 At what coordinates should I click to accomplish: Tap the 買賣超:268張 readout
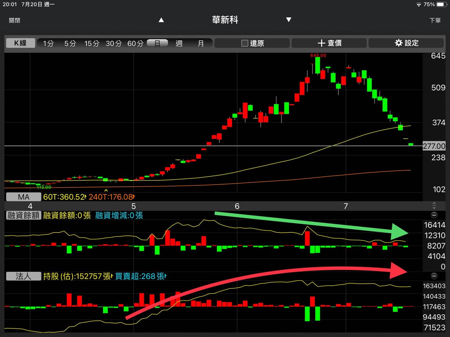141,276
